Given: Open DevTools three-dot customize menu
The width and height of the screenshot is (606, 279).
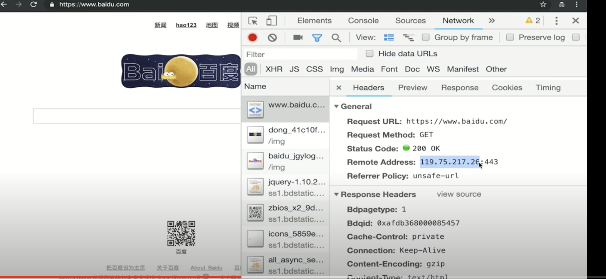Looking at the screenshot, I should (x=556, y=21).
